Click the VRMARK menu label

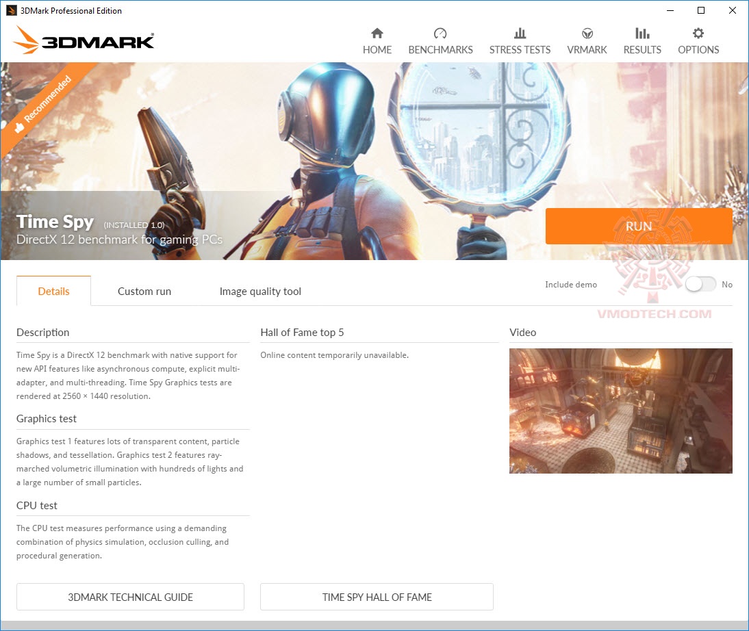(x=587, y=50)
